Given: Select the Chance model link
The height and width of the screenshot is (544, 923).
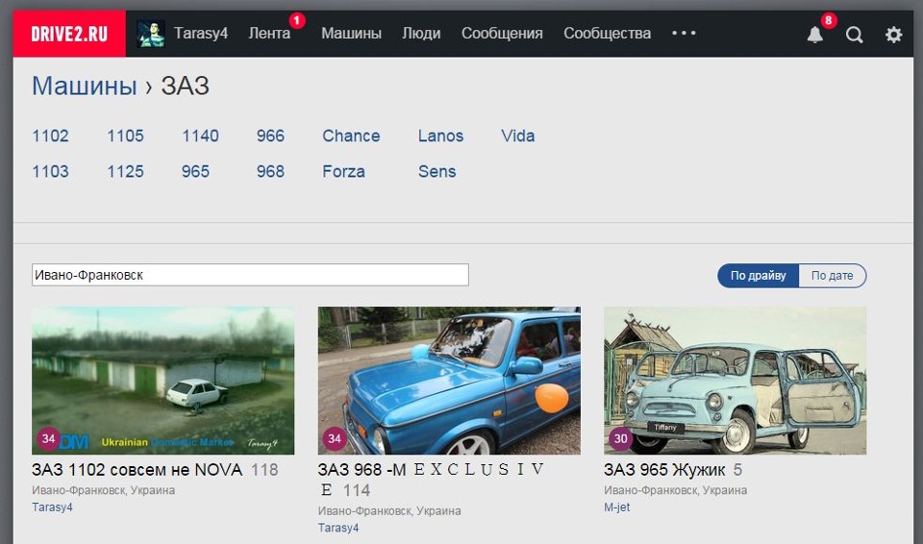Looking at the screenshot, I should click(x=352, y=136).
